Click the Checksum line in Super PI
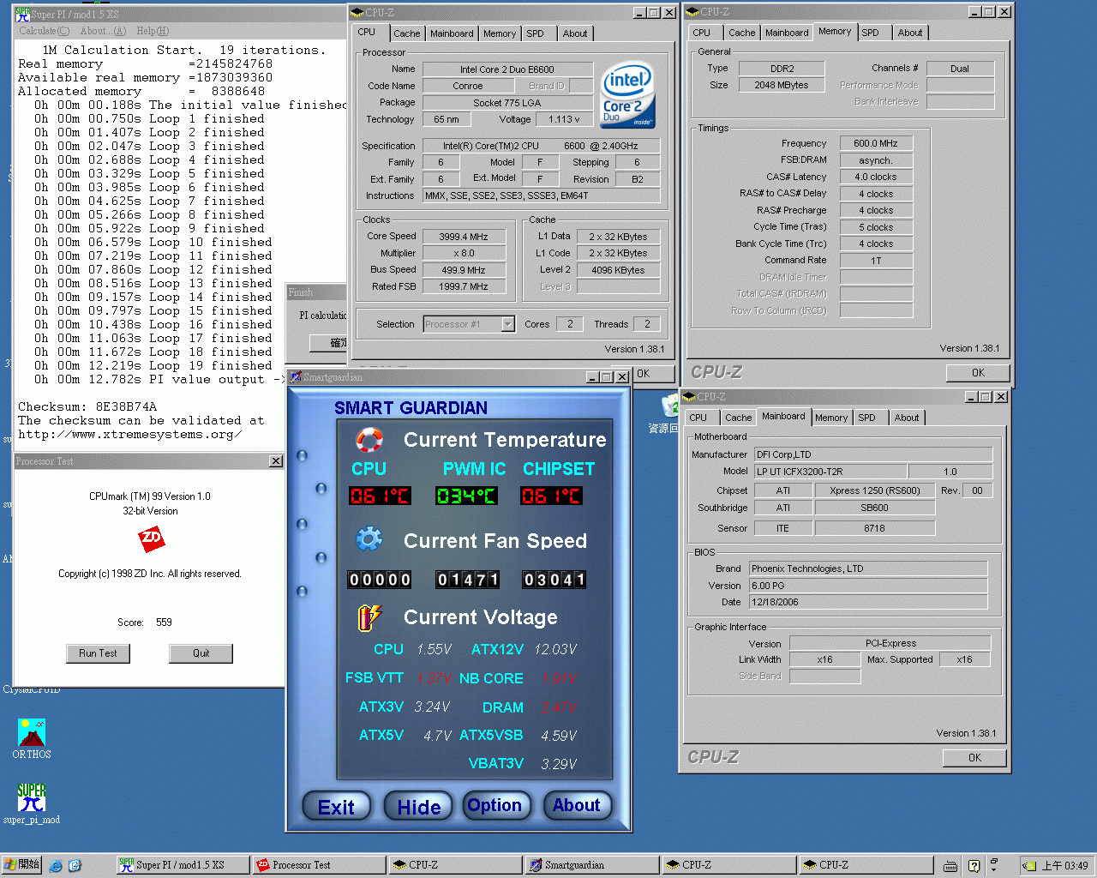 [x=87, y=407]
